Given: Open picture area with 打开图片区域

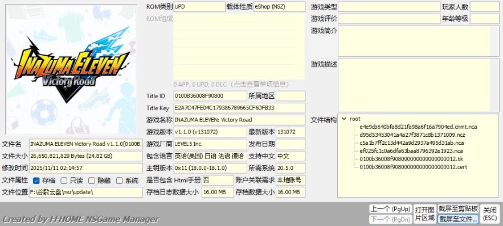Looking at the screenshot, I should tap(424, 214).
